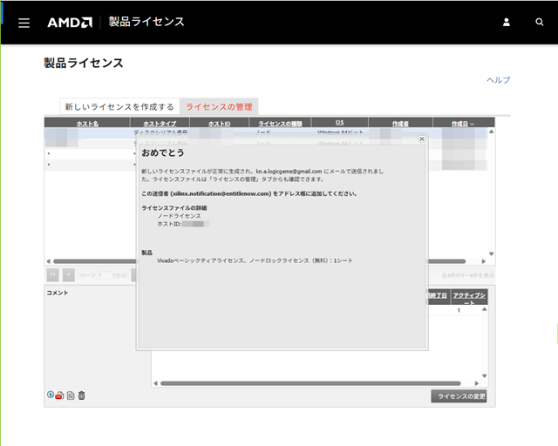
Task: Click the おめでとう dialog heading
Action: [163, 152]
